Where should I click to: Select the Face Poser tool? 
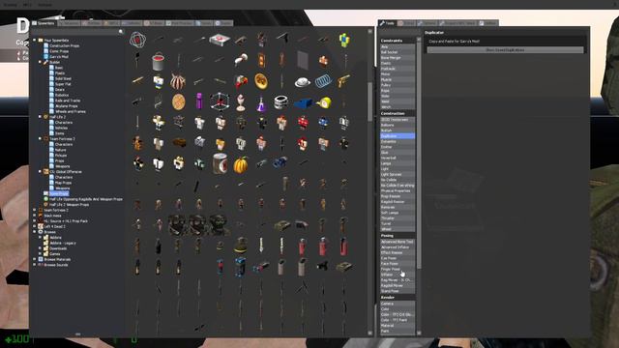point(398,264)
